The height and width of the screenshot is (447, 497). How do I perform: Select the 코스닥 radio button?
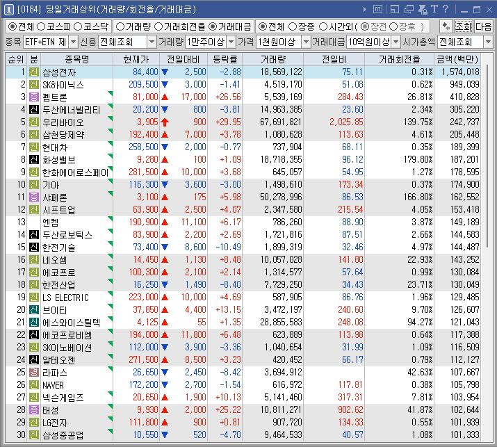pos(78,26)
